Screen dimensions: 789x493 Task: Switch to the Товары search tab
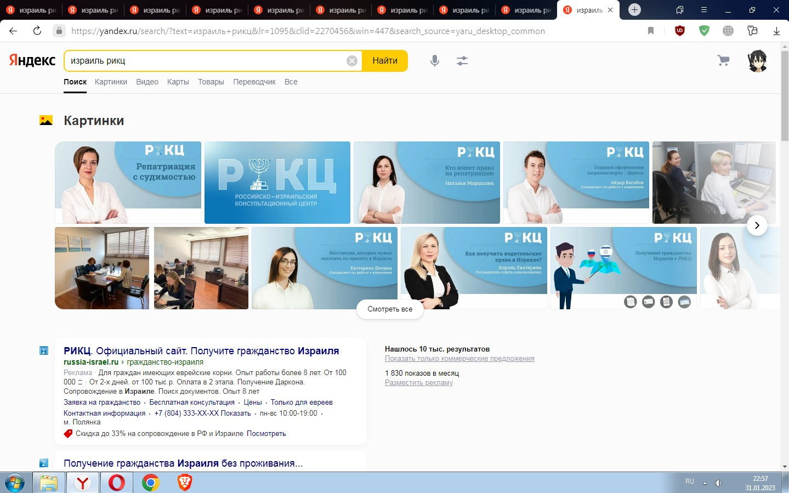pyautogui.click(x=211, y=82)
